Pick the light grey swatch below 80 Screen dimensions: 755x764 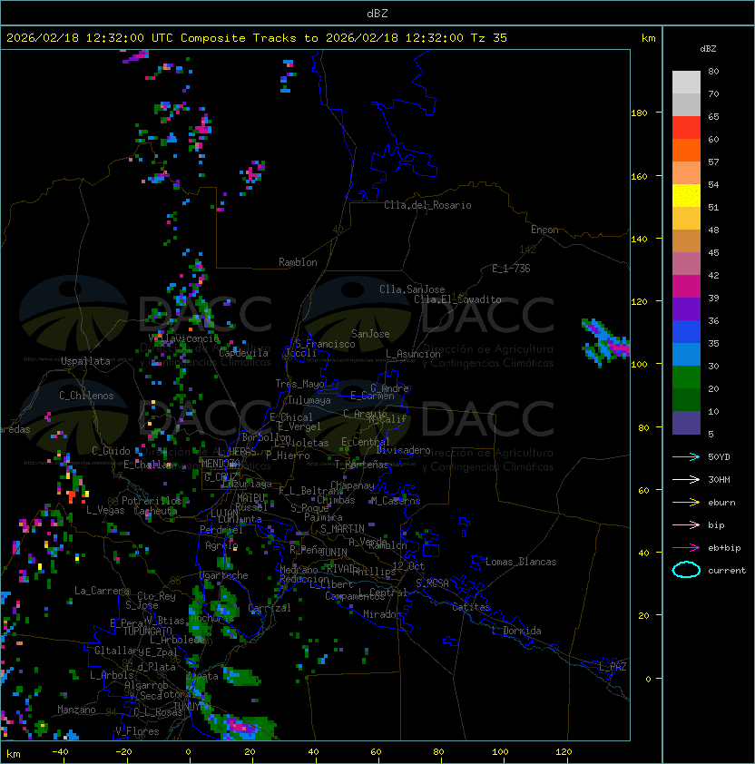pyautogui.click(x=686, y=82)
